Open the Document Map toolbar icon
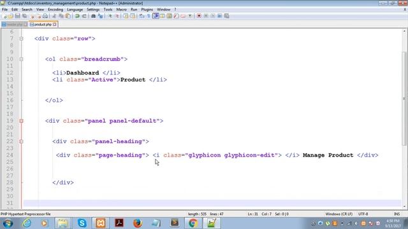 point(169,16)
